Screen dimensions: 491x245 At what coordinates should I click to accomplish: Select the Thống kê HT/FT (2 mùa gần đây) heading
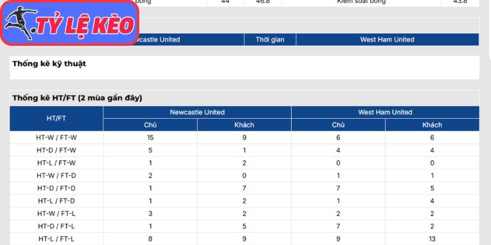coord(77,98)
